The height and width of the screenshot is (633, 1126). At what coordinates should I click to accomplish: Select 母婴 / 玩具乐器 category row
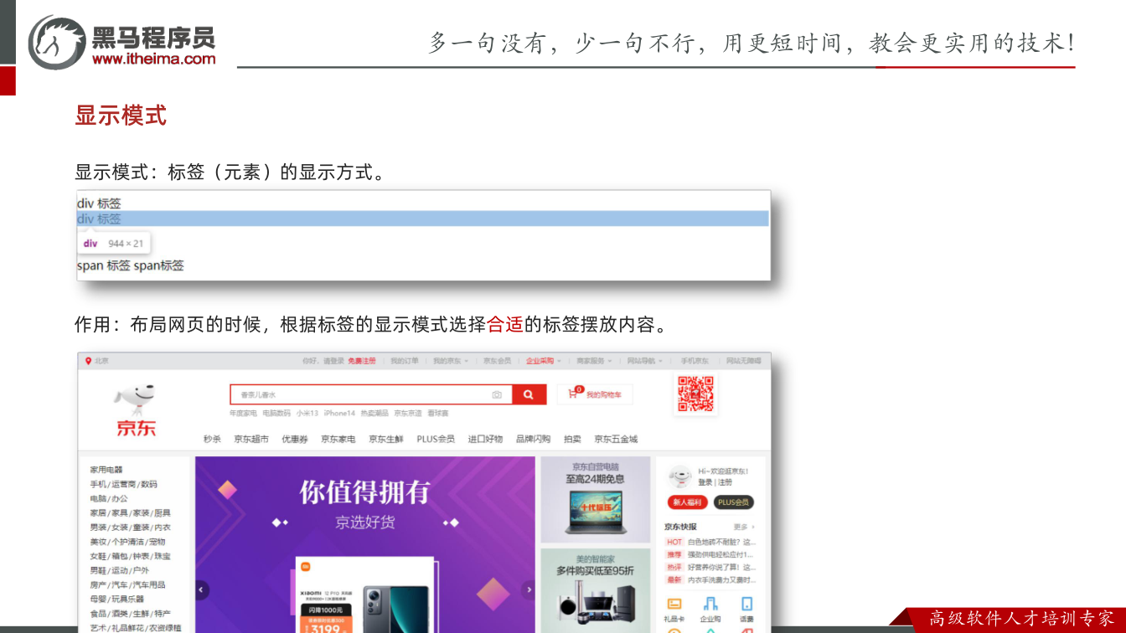117,599
